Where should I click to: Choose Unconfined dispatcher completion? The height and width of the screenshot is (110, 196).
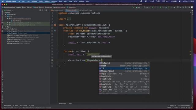click(x=124, y=71)
